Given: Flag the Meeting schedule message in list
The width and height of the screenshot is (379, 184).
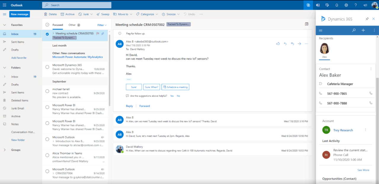Looking at the screenshot, I should (98, 33).
